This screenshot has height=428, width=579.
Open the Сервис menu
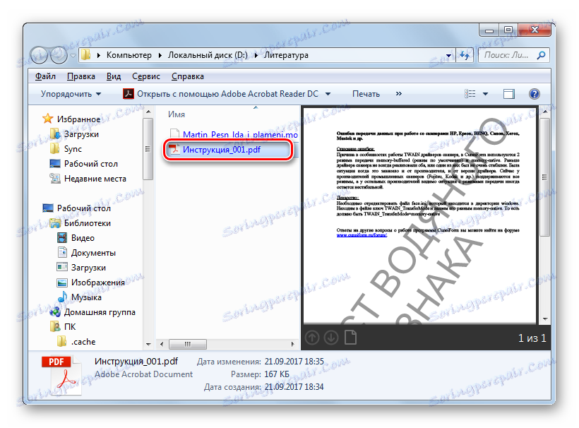tap(146, 76)
